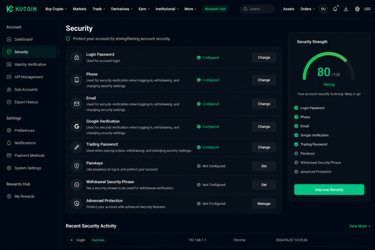Open Preferences settings

29,130
